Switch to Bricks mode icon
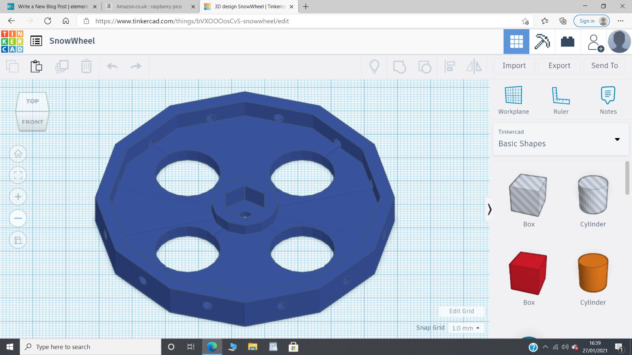This screenshot has height=355, width=632. pos(567,41)
